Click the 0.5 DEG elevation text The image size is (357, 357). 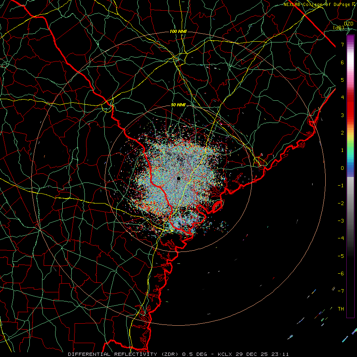click(195, 354)
